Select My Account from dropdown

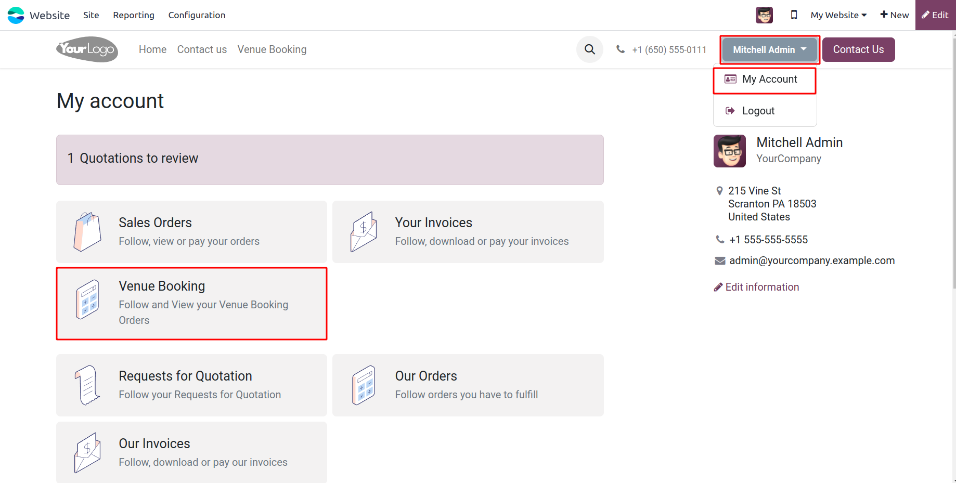(x=765, y=80)
